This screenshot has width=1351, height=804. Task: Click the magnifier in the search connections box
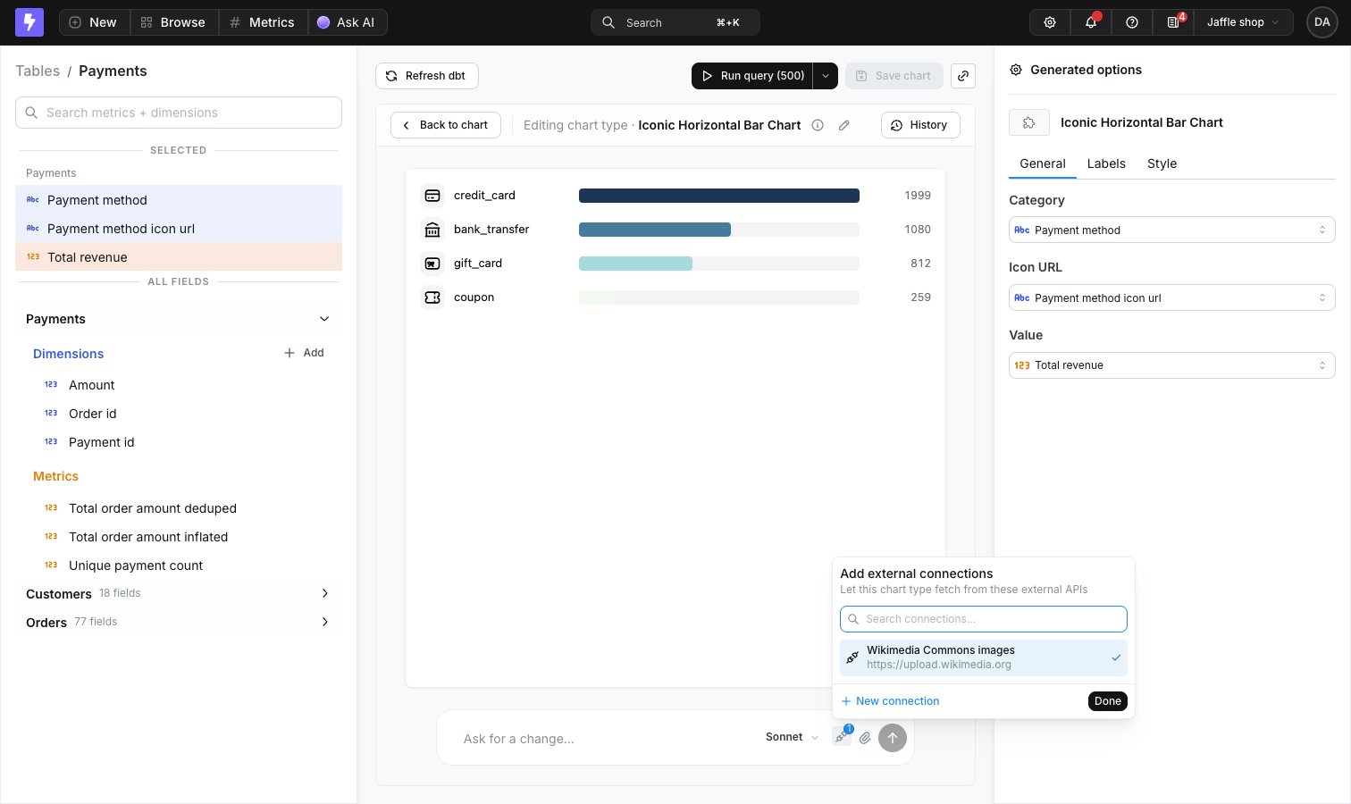tap(853, 619)
